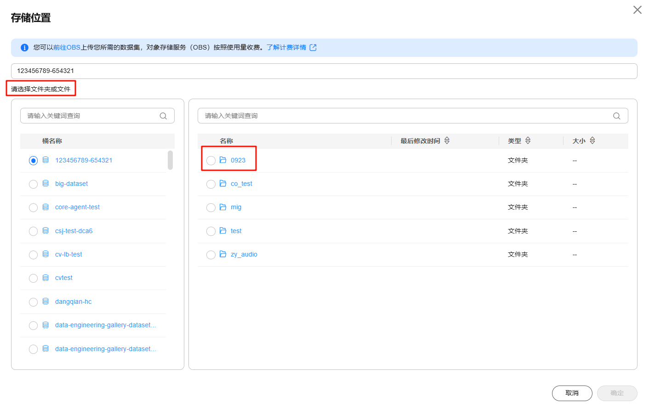649x408 pixels.
Task: Click the Cancel button
Action: (572, 393)
